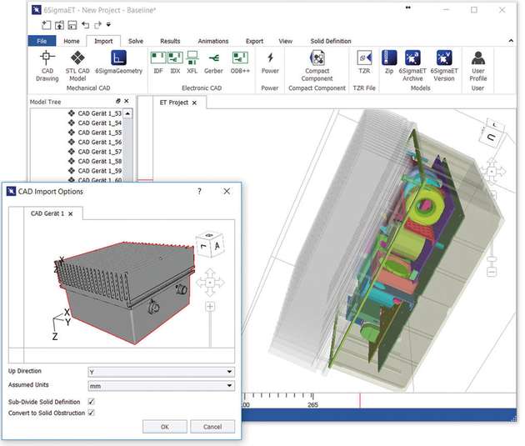The width and height of the screenshot is (525, 446).
Task: Select CAD Gerät 1_58 in Model Tree
Action: (95, 161)
